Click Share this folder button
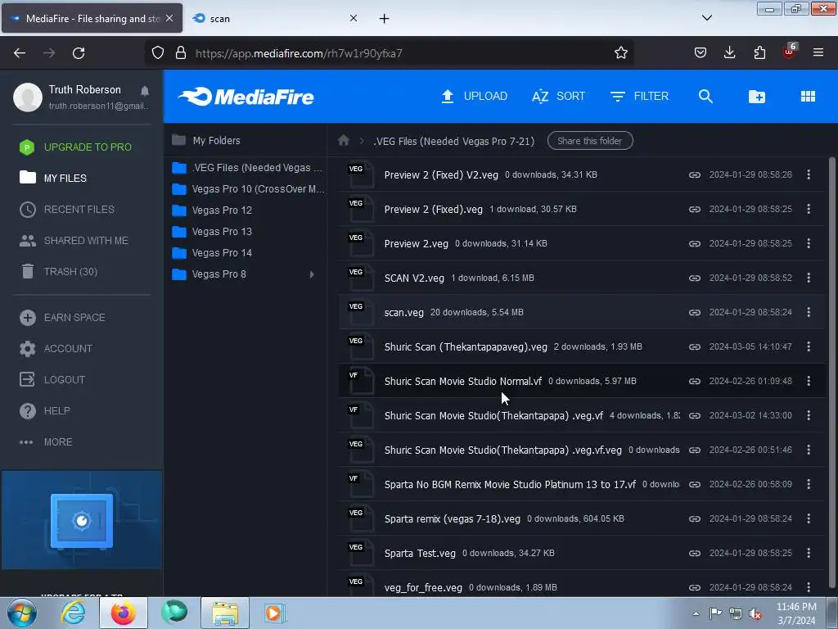Viewport: 838px width, 629px height. tap(590, 141)
